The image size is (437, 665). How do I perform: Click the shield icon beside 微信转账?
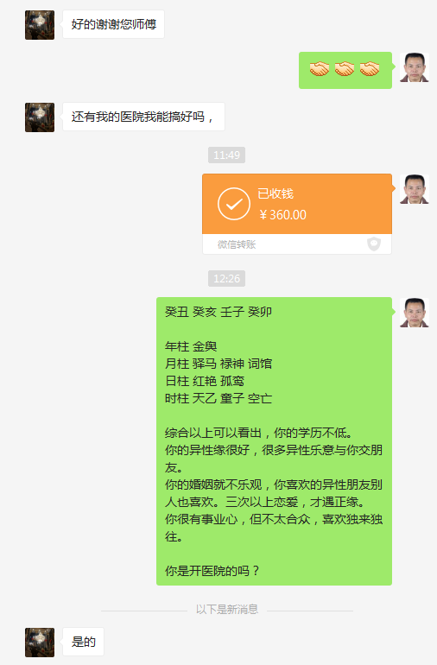point(374,244)
